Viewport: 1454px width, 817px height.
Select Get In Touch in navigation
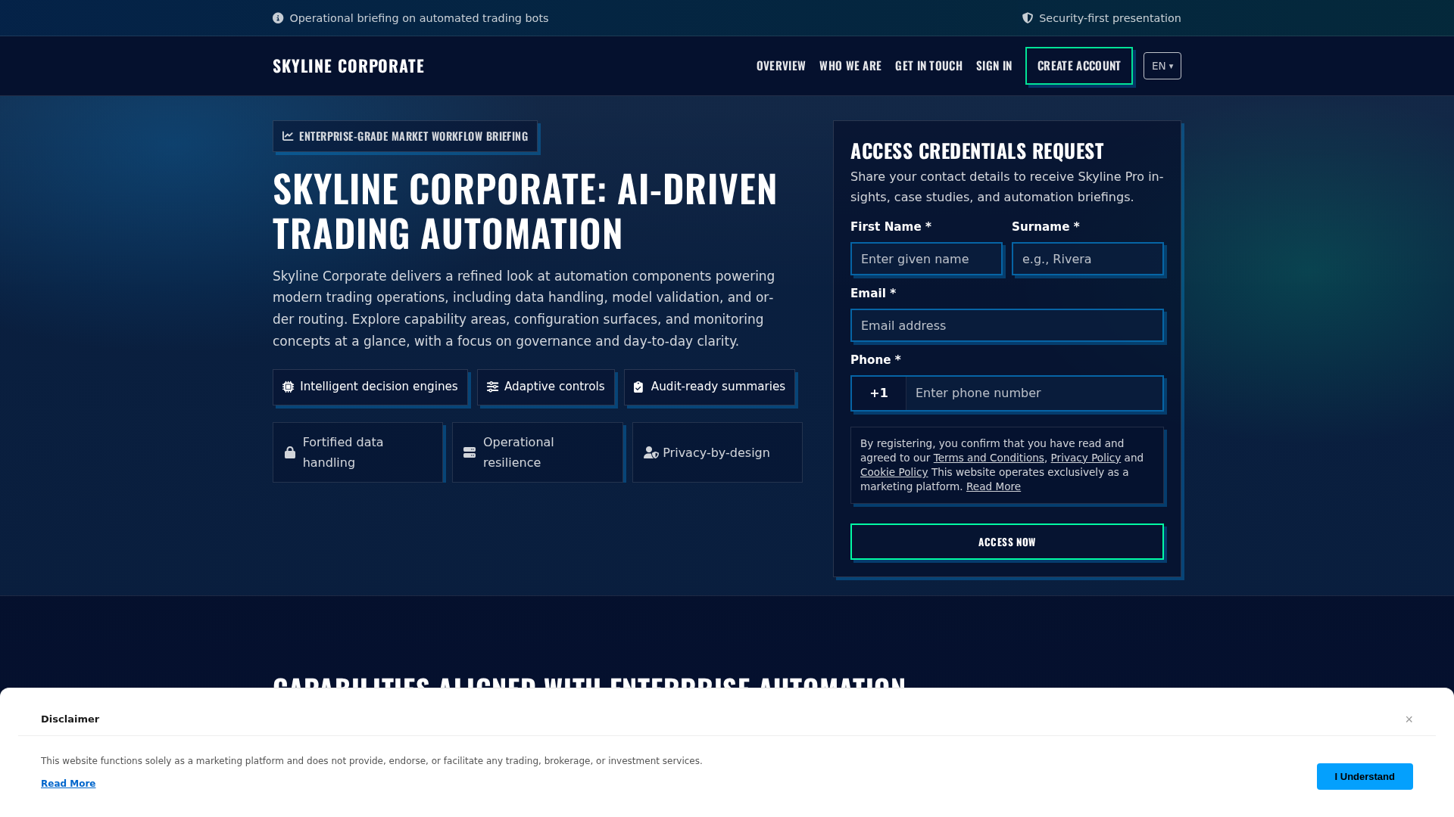(928, 66)
